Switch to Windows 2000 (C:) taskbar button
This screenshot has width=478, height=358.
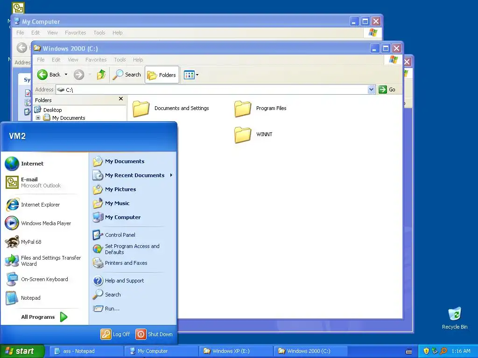pos(310,351)
